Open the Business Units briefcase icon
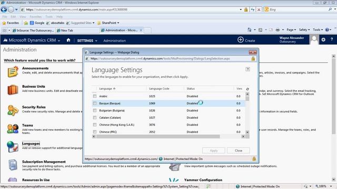Image resolution: width=337 pixels, height=189 pixels. point(13,90)
